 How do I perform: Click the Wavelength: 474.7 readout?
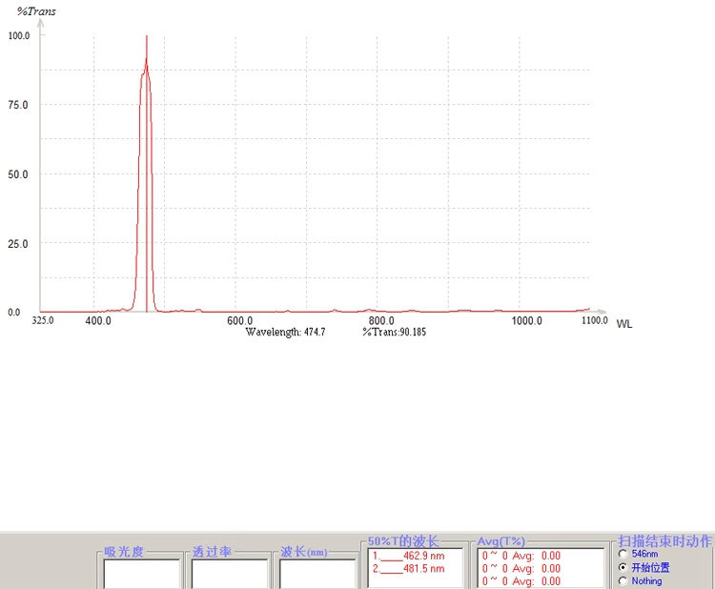click(285, 332)
